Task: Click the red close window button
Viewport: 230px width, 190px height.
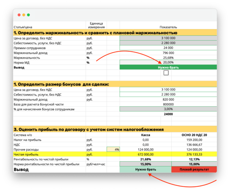Action: coord(19,15)
